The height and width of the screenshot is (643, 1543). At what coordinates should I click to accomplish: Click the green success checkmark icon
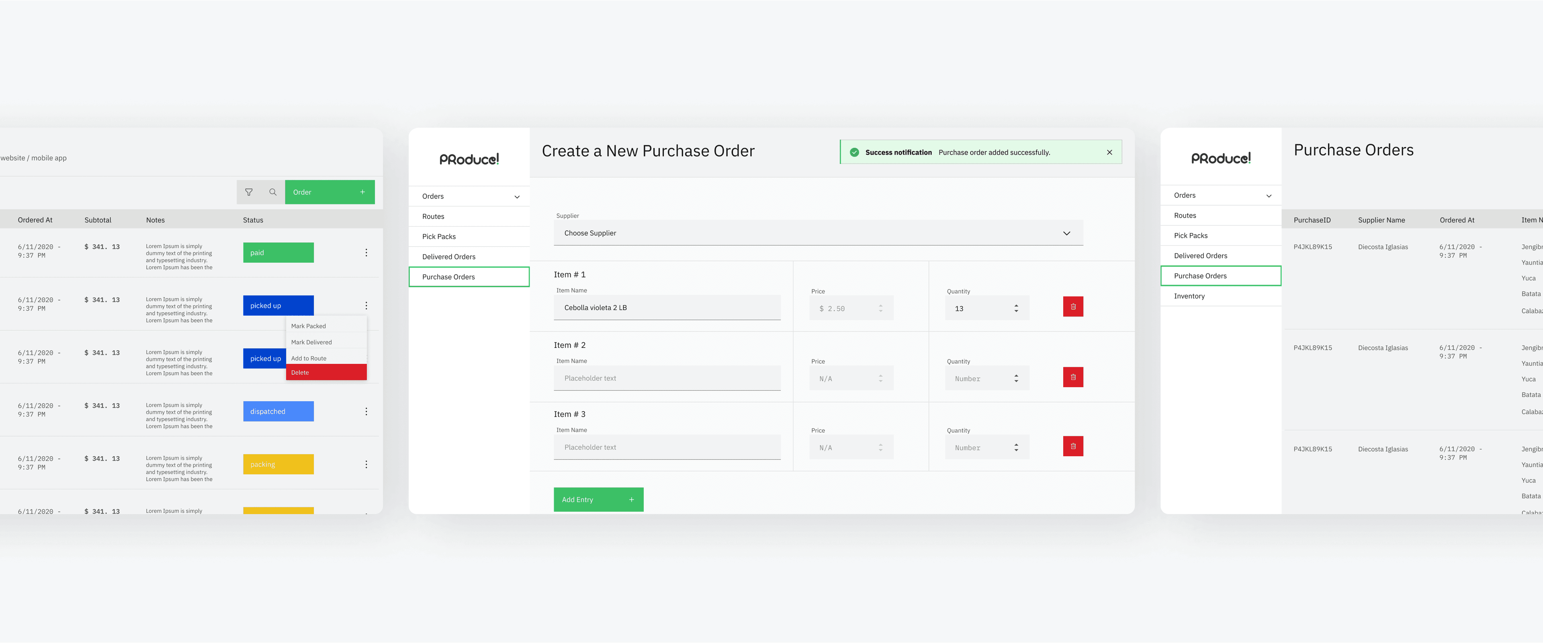point(855,153)
